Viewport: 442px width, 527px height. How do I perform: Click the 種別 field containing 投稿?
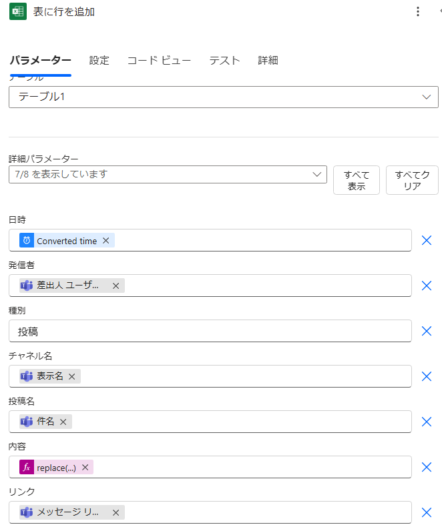pyautogui.click(x=210, y=332)
